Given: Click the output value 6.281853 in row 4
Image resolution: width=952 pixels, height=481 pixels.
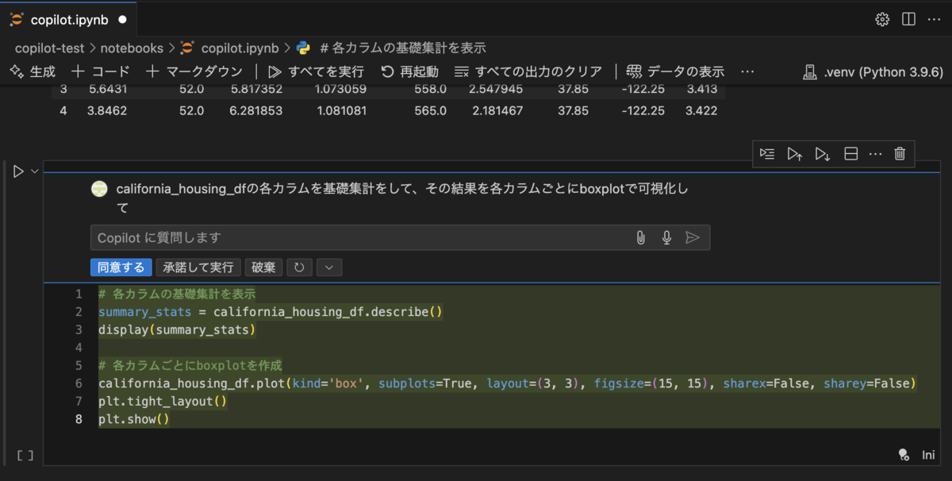Looking at the screenshot, I should (x=255, y=110).
